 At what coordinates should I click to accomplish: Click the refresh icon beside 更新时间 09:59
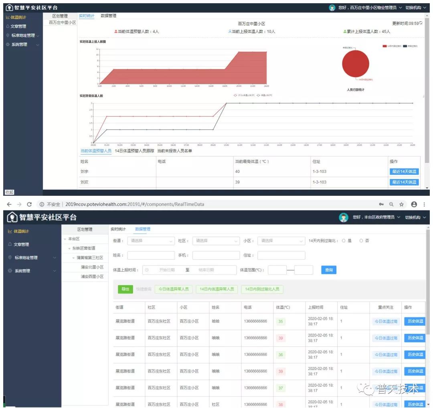[421, 23]
